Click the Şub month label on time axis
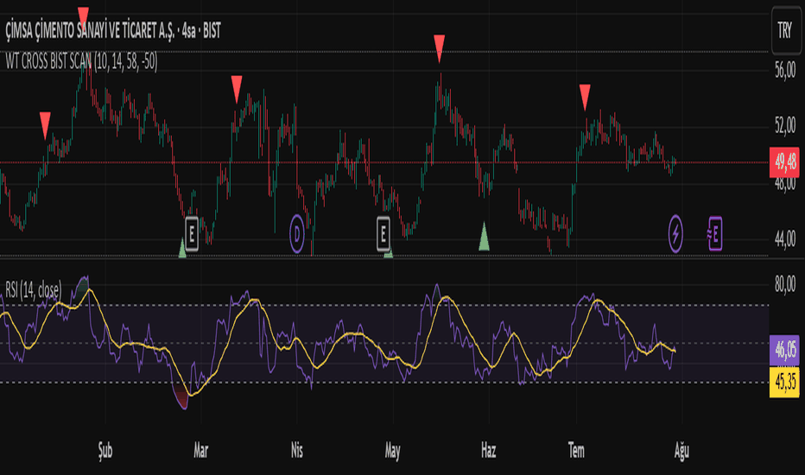This screenshot has width=805, height=475. tap(105, 452)
